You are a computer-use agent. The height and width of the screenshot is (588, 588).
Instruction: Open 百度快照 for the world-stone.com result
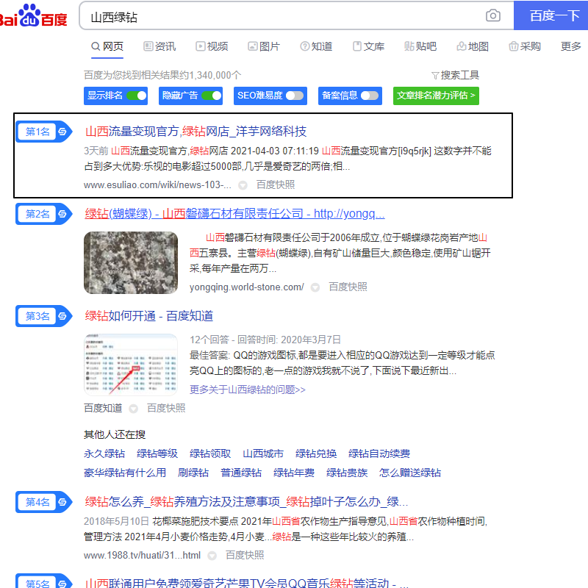[348, 287]
